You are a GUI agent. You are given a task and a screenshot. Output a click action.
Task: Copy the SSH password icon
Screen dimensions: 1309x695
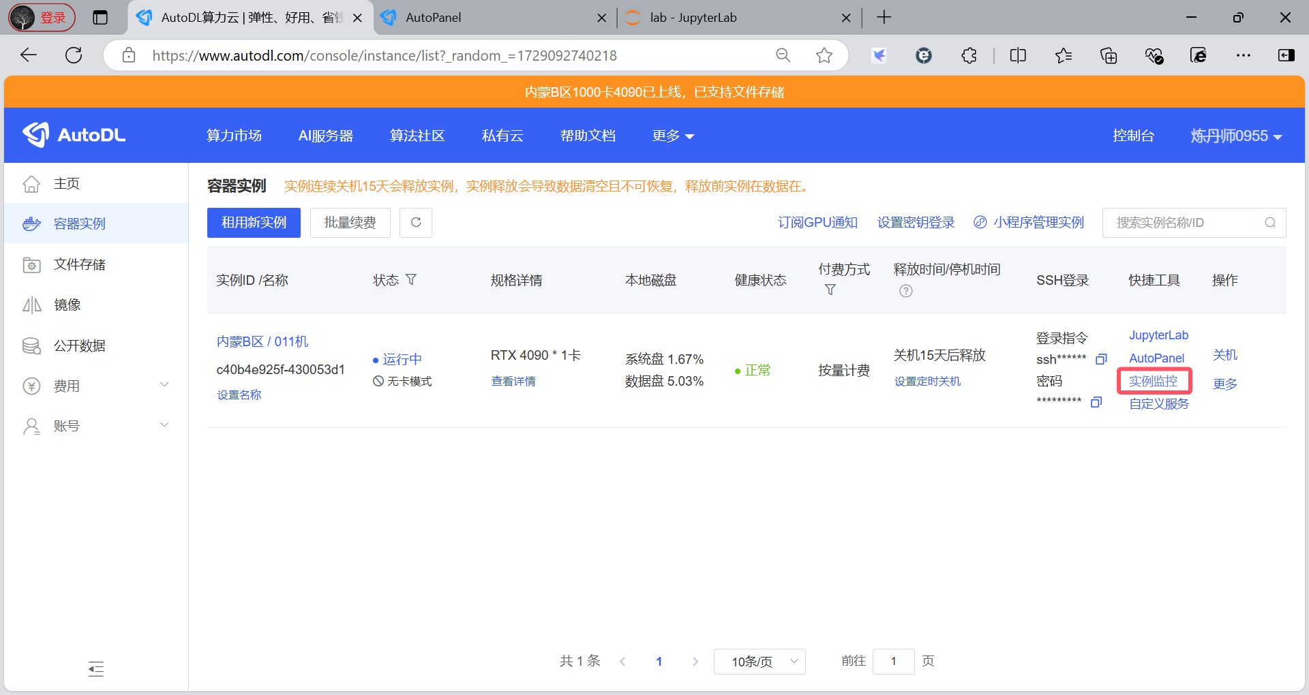1096,402
